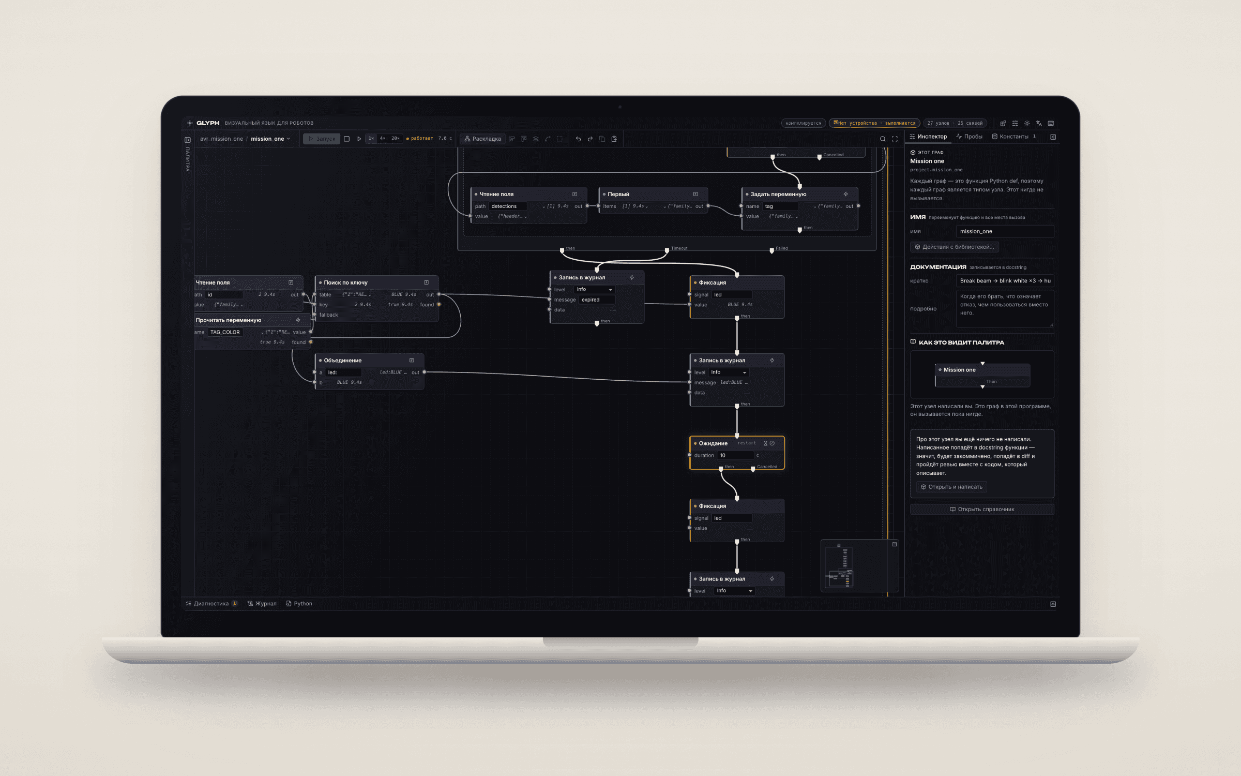This screenshot has width=1241, height=776.
Task: Click the stop square icon next to Запуск
Action: 347,139
